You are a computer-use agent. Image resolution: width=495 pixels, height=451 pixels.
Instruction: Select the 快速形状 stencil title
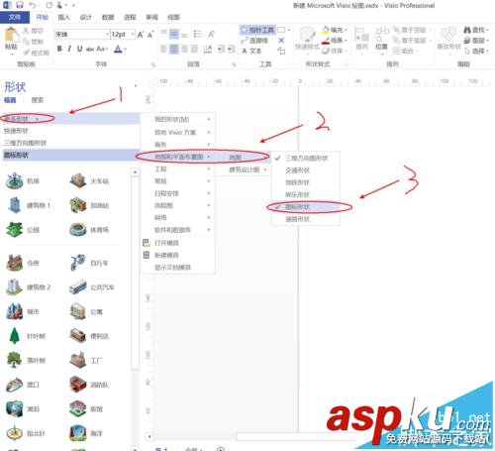click(x=17, y=131)
